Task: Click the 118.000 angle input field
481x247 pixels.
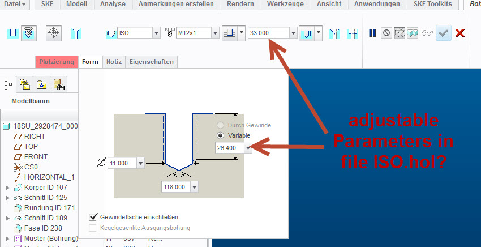Action: click(176, 187)
